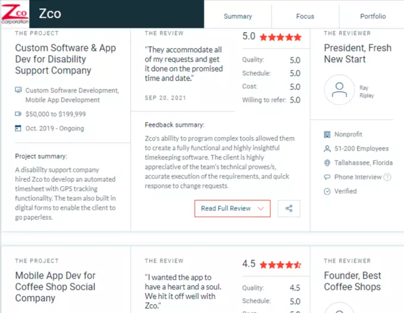Viewport: 404px width, 313px height.
Task: Click the chevron arrow in Read Full Review
Action: (x=261, y=209)
